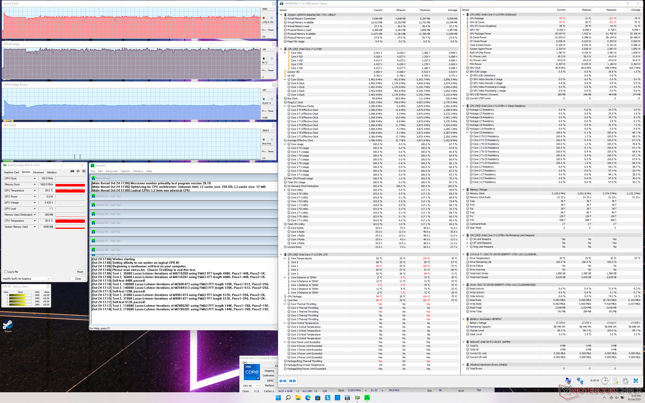Image resolution: width=645 pixels, height=403 pixels.
Task: Click GPU-Z Reset button
Action: pyautogui.click(x=80, y=272)
